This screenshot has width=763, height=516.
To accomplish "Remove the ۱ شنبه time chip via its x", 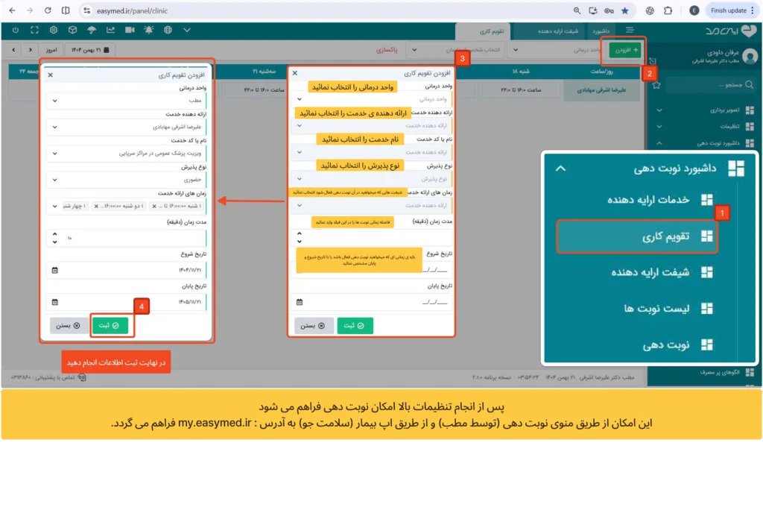I will (x=154, y=207).
